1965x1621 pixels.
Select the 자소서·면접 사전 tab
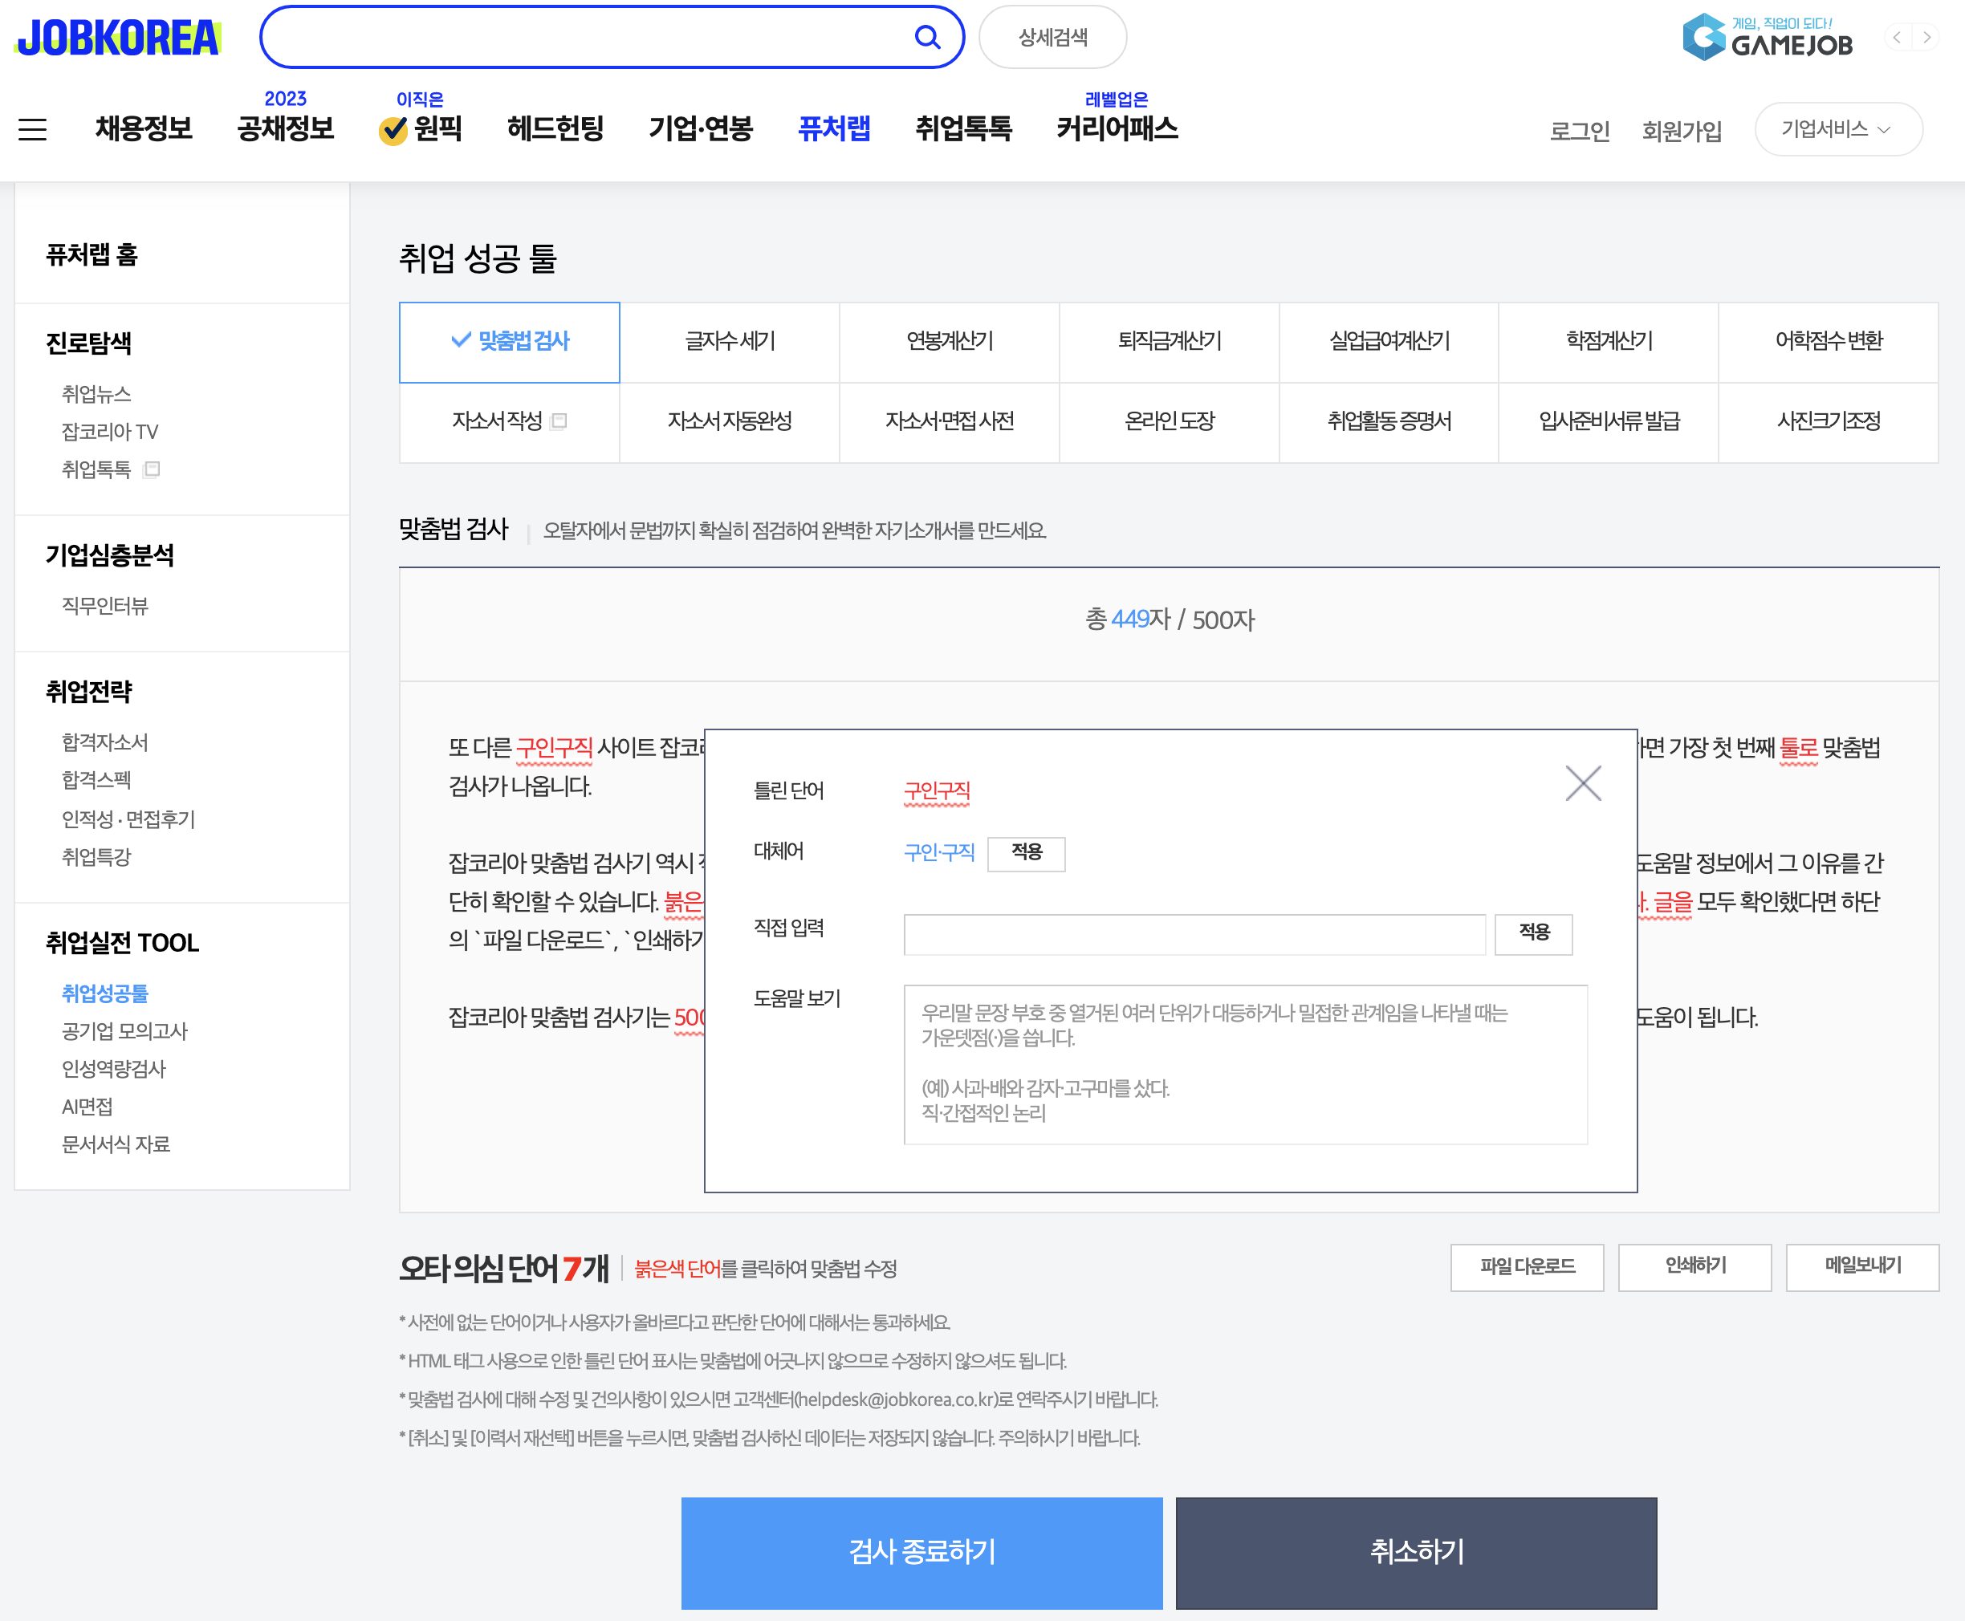coord(950,422)
